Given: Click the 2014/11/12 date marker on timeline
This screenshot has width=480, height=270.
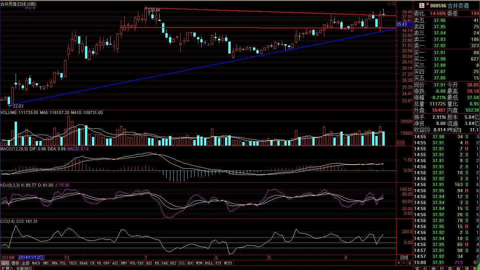Looking at the screenshot, I should click(31, 257).
